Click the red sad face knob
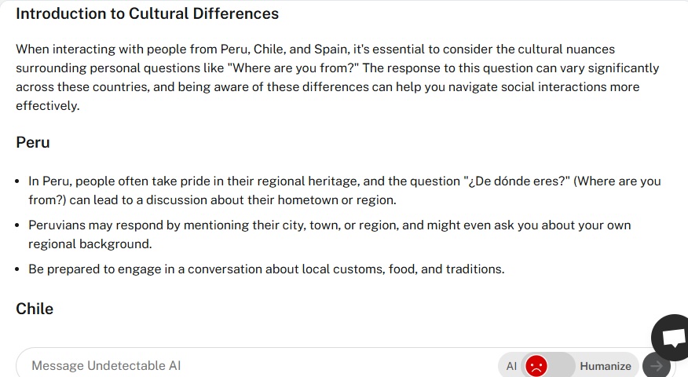Image resolution: width=688 pixels, height=377 pixels. pos(536,365)
